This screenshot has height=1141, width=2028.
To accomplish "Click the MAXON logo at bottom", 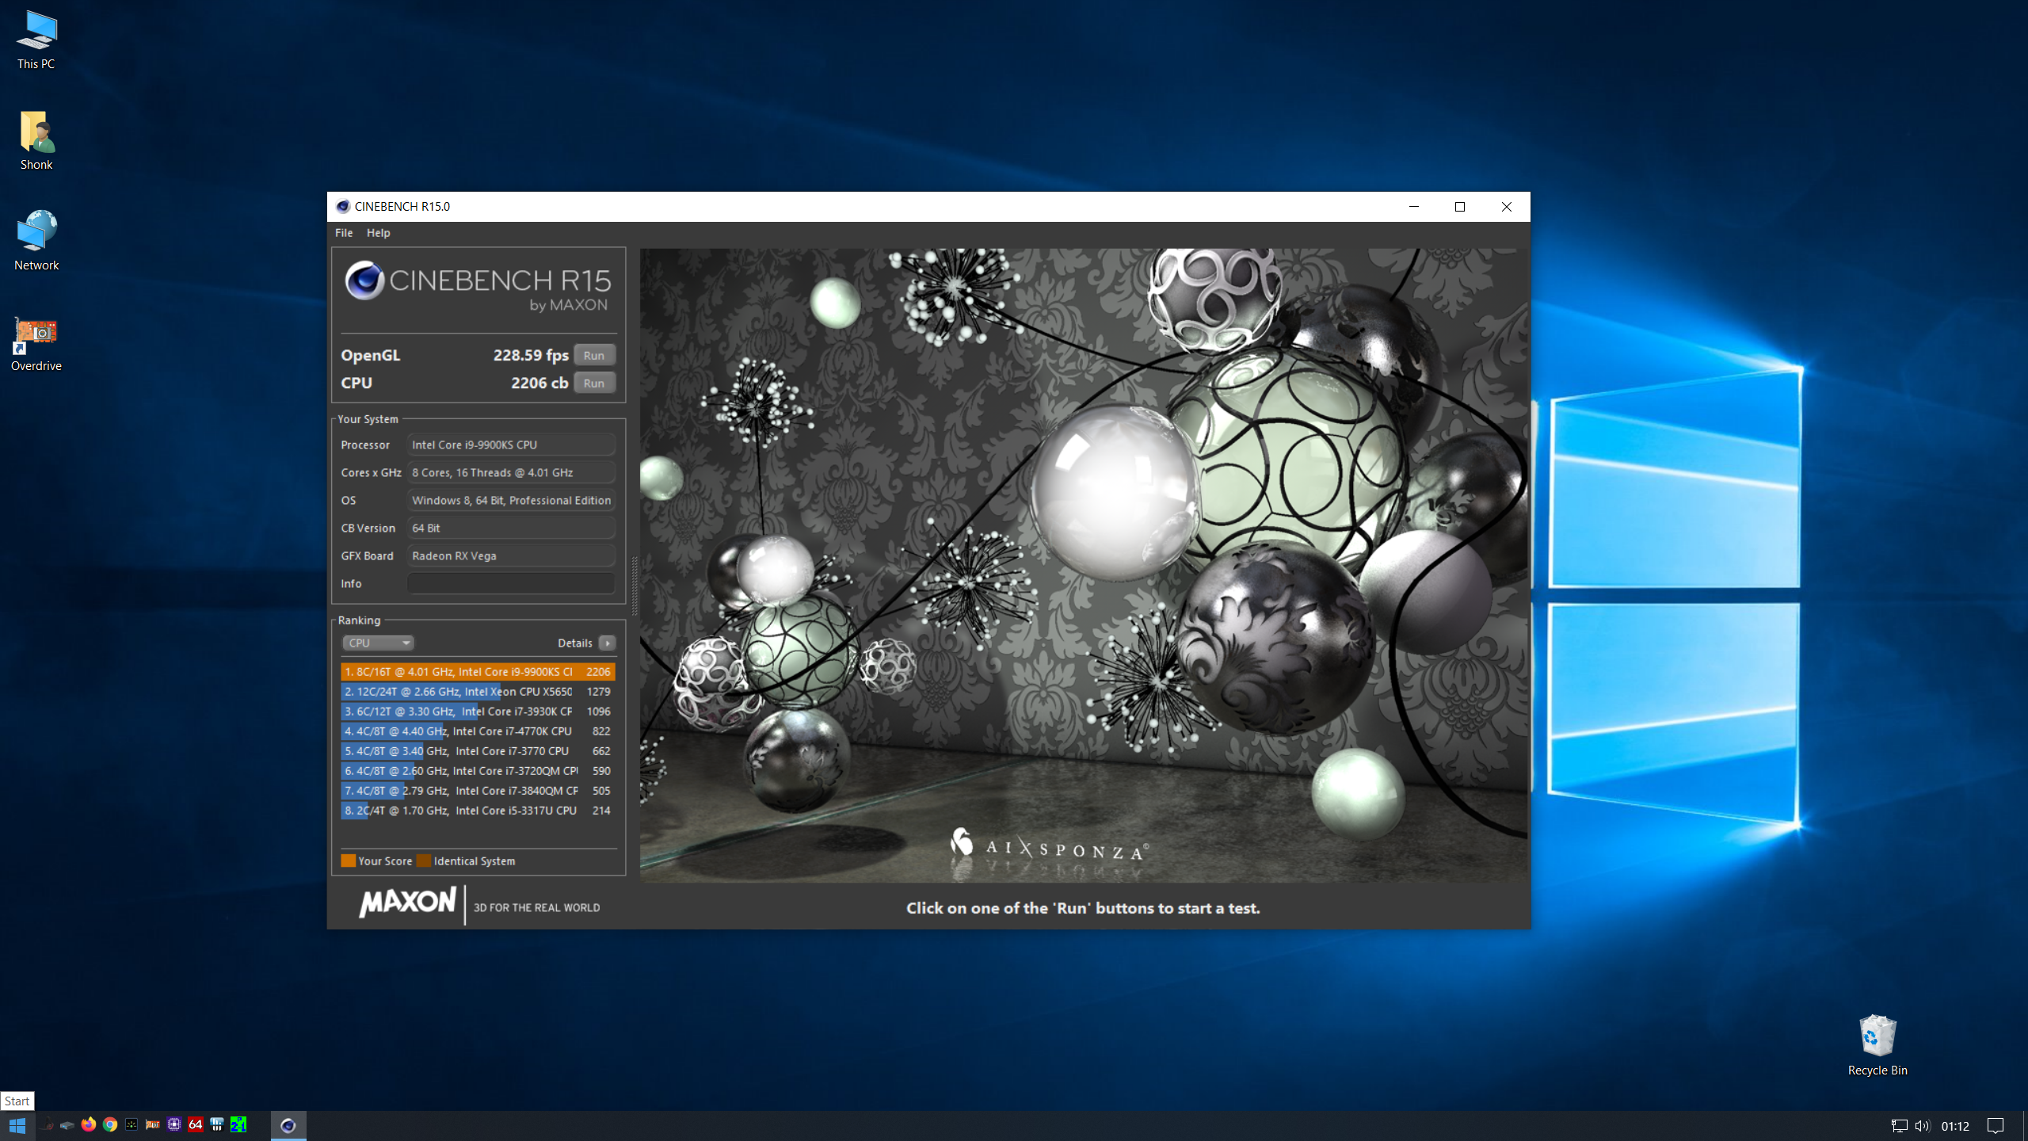I will [407, 902].
